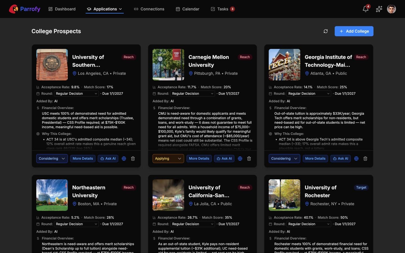Open Considering status dropdown for Georgia Tech
This screenshot has width=405, height=253.
(x=284, y=159)
